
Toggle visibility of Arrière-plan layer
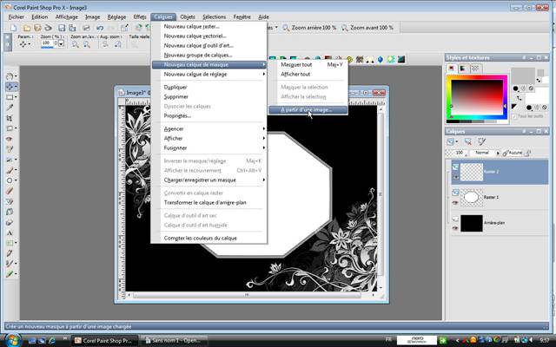[454, 226]
